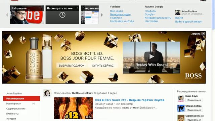Open the Посмотреть позже playlist tile

62,15
